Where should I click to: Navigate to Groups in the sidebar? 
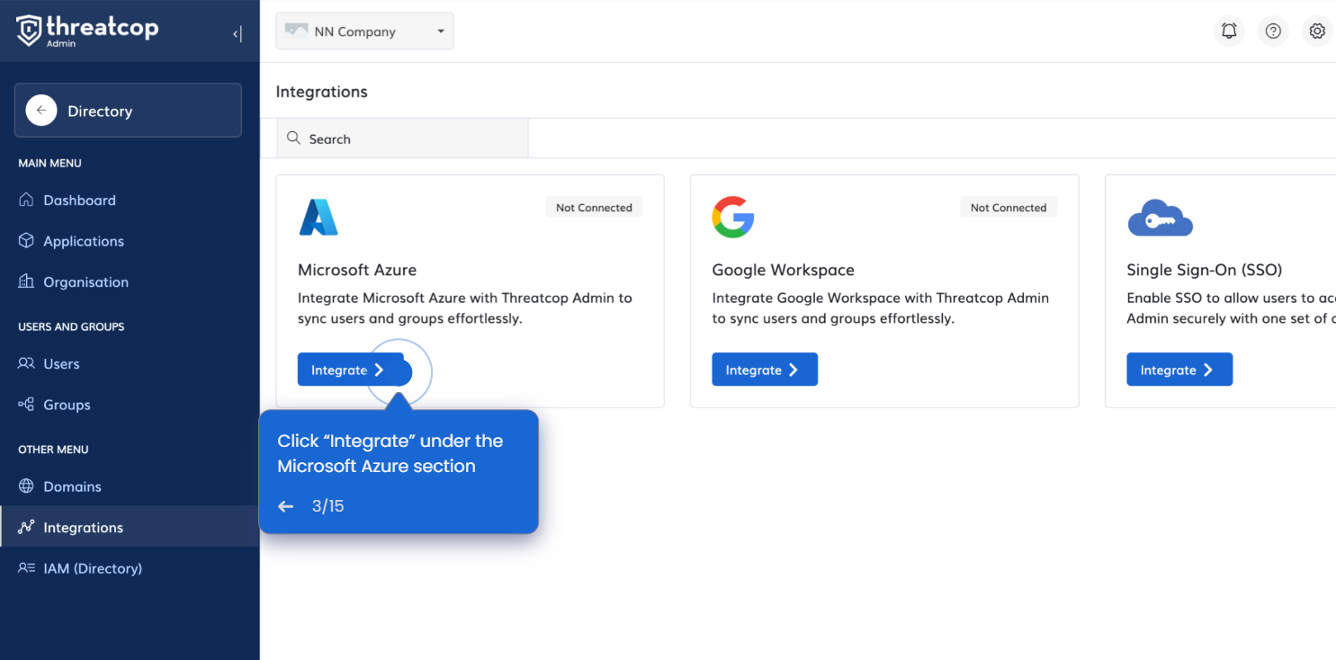click(67, 405)
